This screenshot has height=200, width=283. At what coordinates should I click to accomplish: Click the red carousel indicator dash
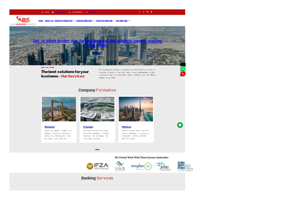[97, 149]
